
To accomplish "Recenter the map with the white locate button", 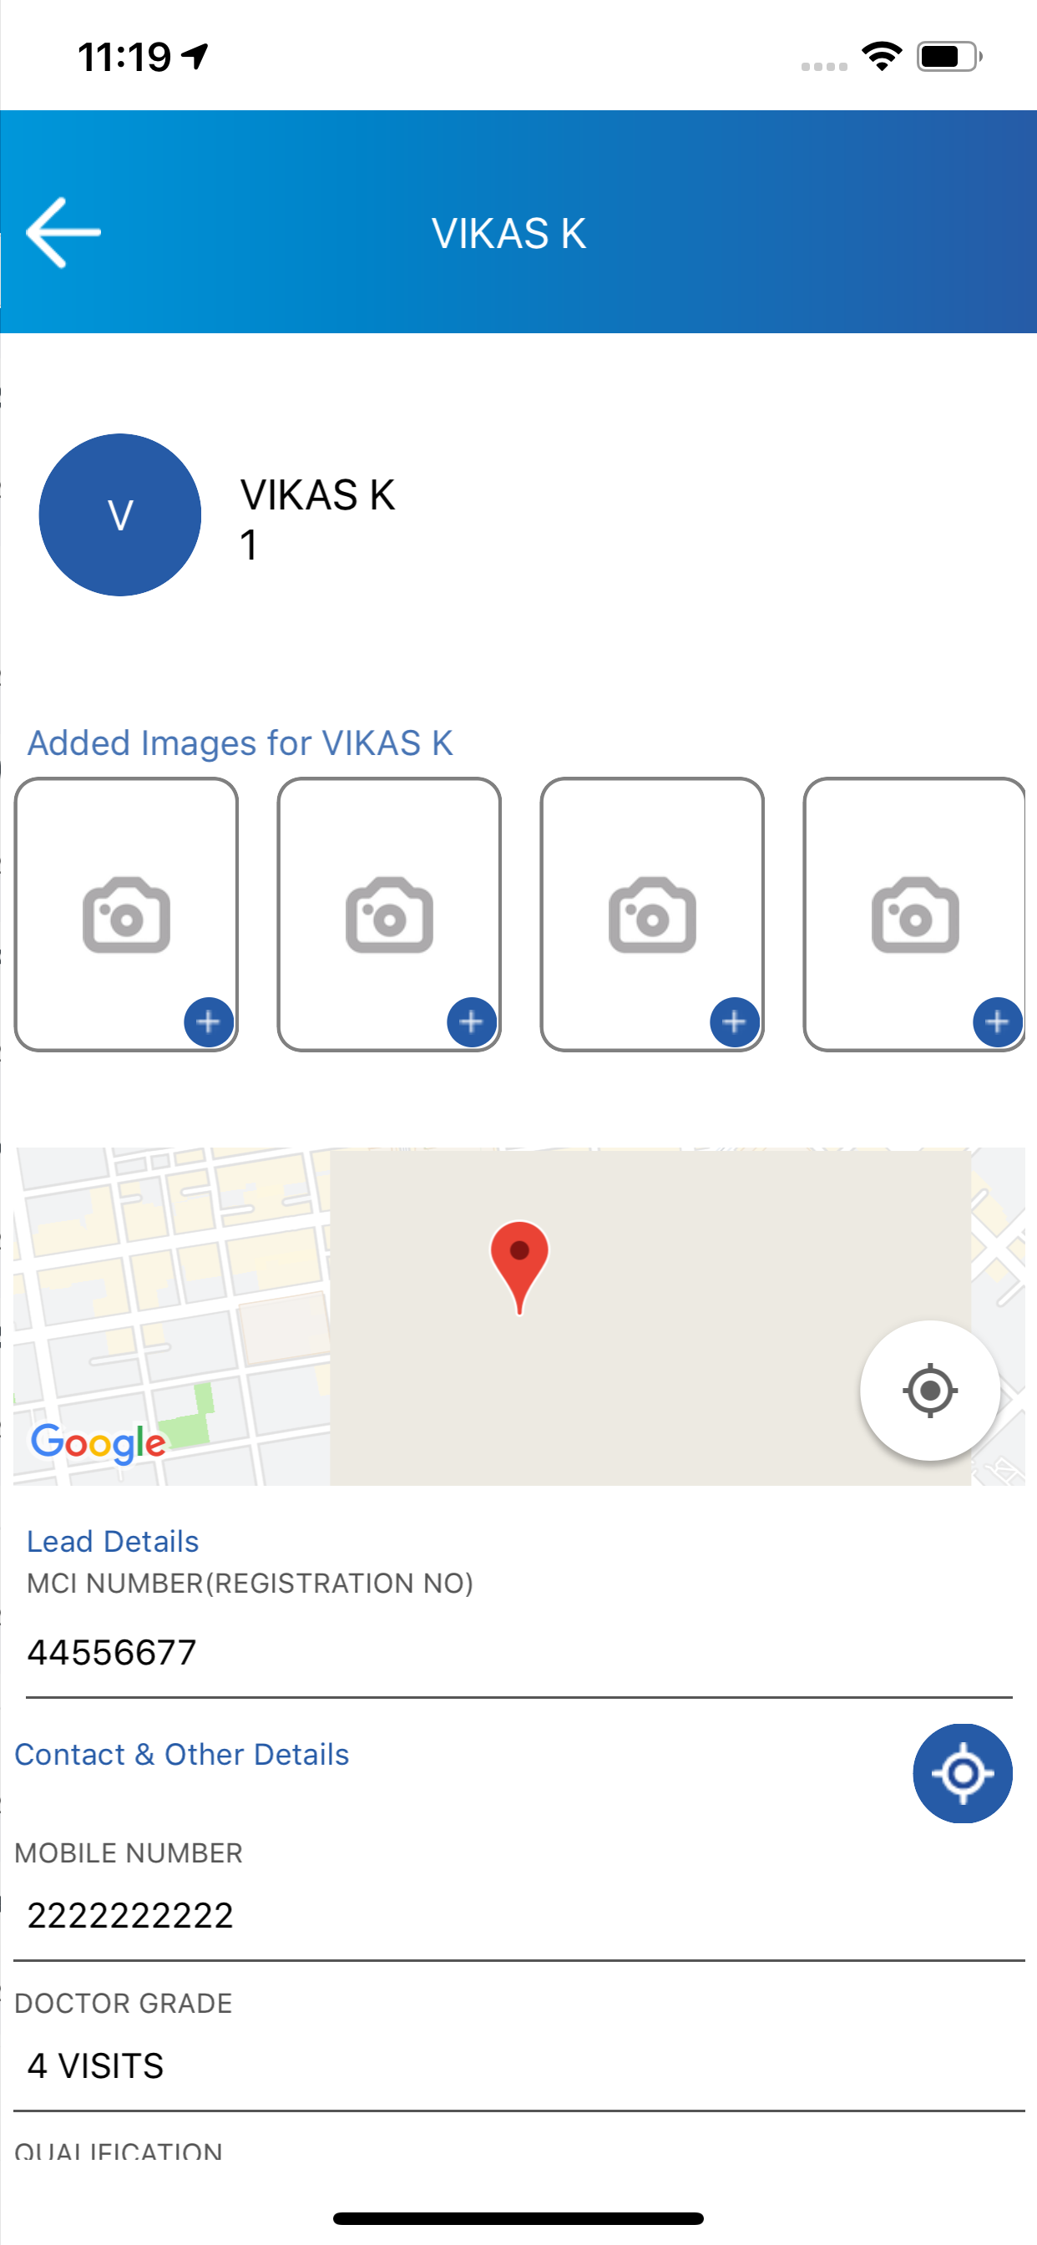I will point(930,1390).
